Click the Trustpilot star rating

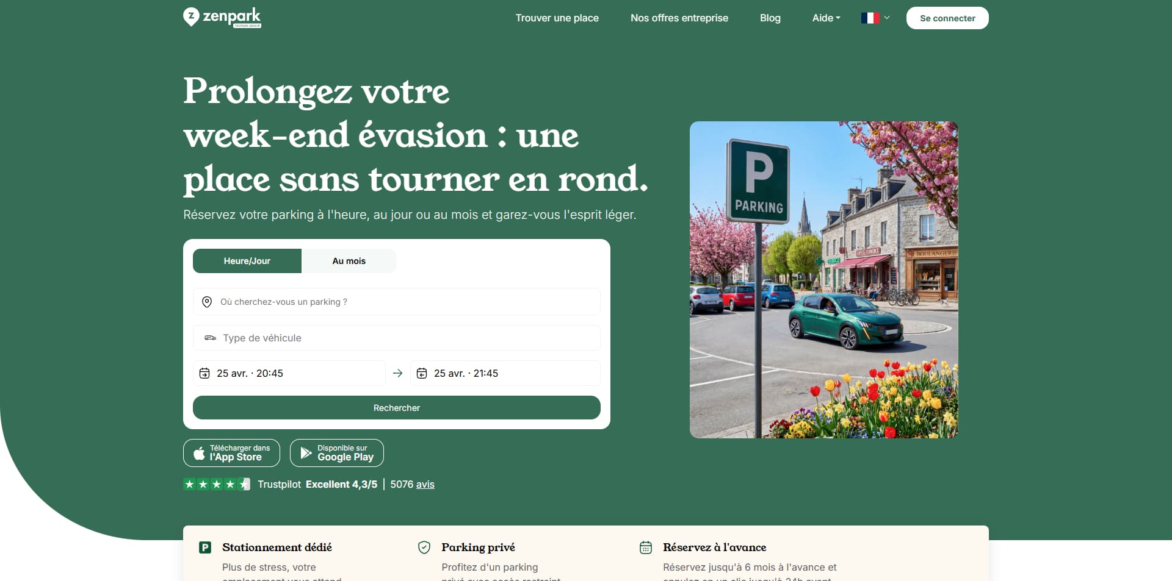[217, 484]
